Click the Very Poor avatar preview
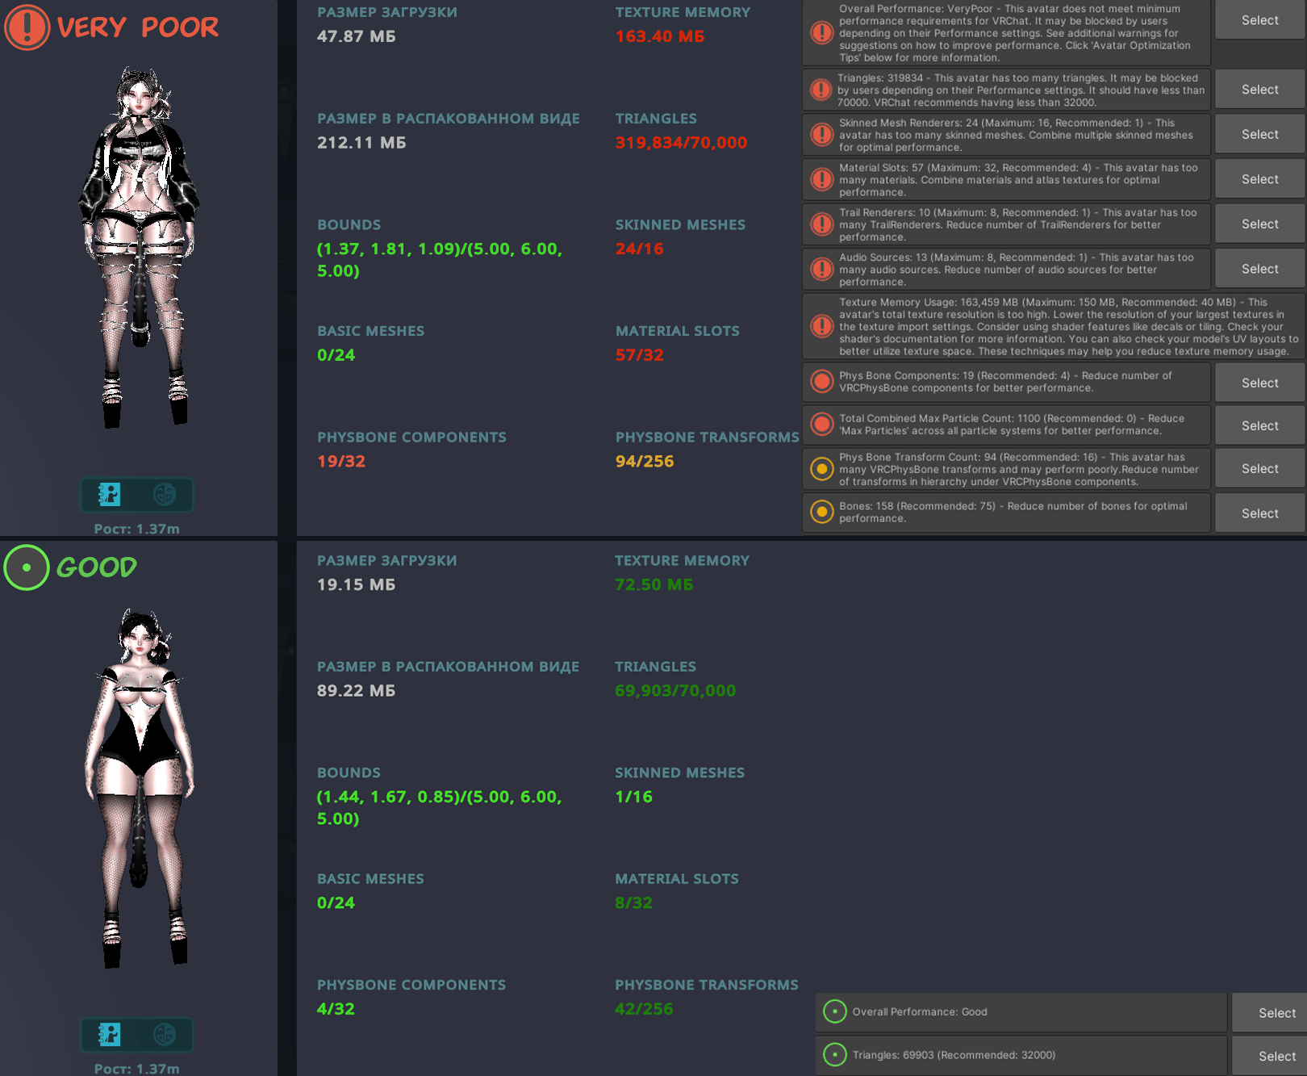1307x1076 pixels. [x=139, y=246]
